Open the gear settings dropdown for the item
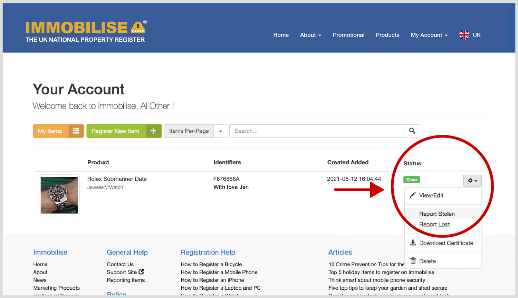Viewport: 518px width, 298px height. [472, 181]
